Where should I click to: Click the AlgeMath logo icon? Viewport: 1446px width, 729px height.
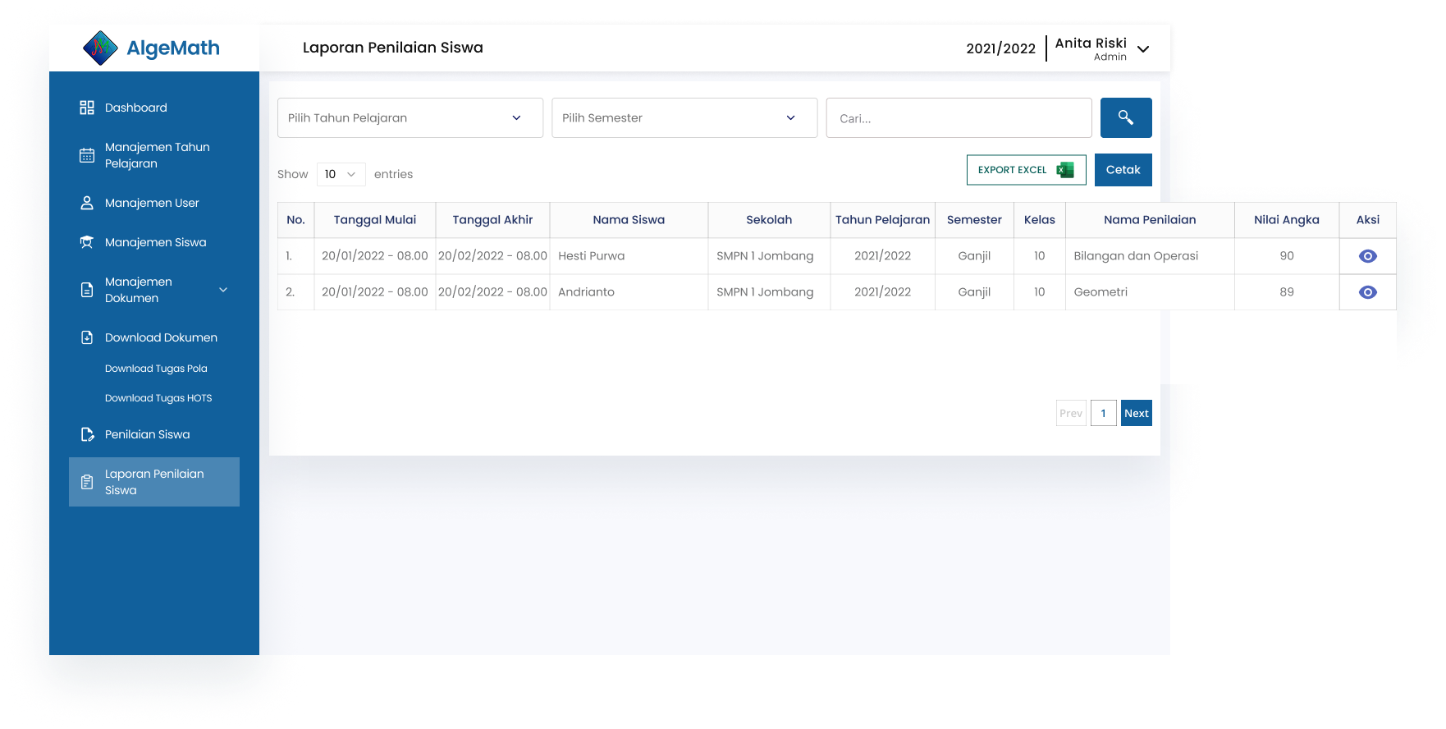click(100, 48)
